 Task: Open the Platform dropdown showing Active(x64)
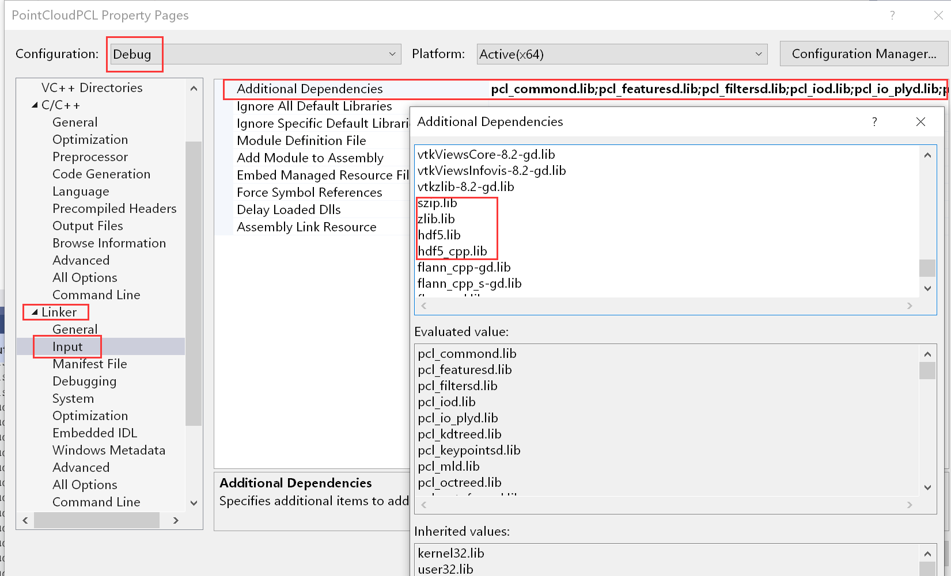click(622, 54)
